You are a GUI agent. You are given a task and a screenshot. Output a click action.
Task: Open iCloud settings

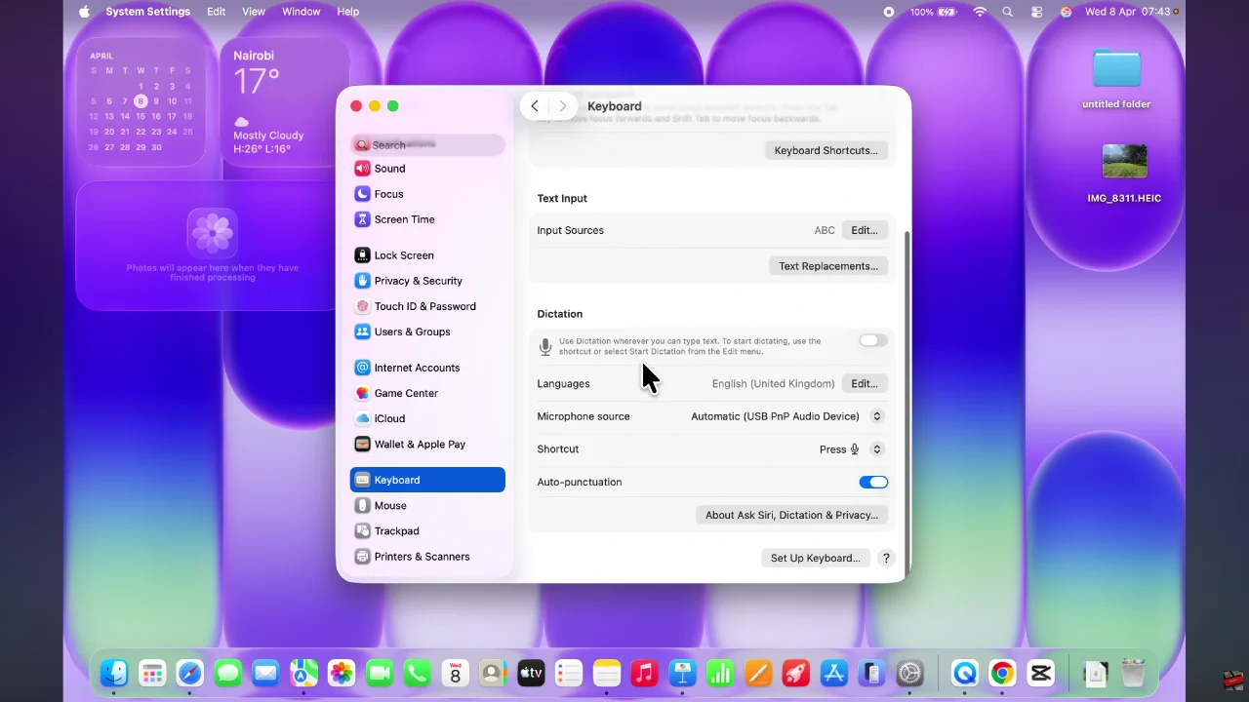pos(389,418)
